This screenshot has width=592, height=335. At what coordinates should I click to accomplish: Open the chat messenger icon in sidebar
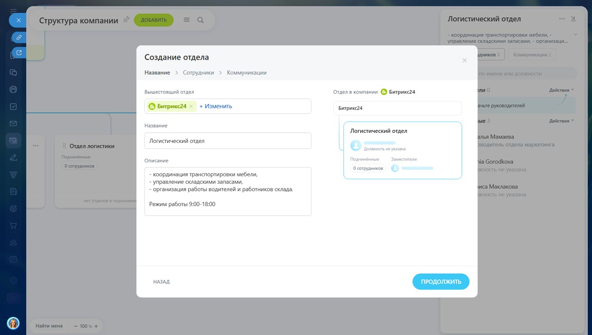click(13, 73)
